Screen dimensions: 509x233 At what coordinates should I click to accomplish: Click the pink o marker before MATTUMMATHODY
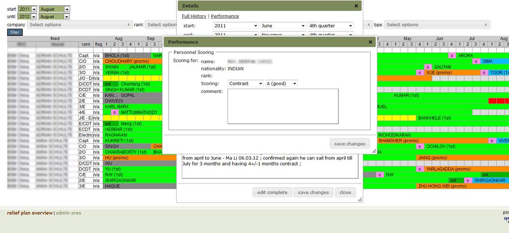115,113
